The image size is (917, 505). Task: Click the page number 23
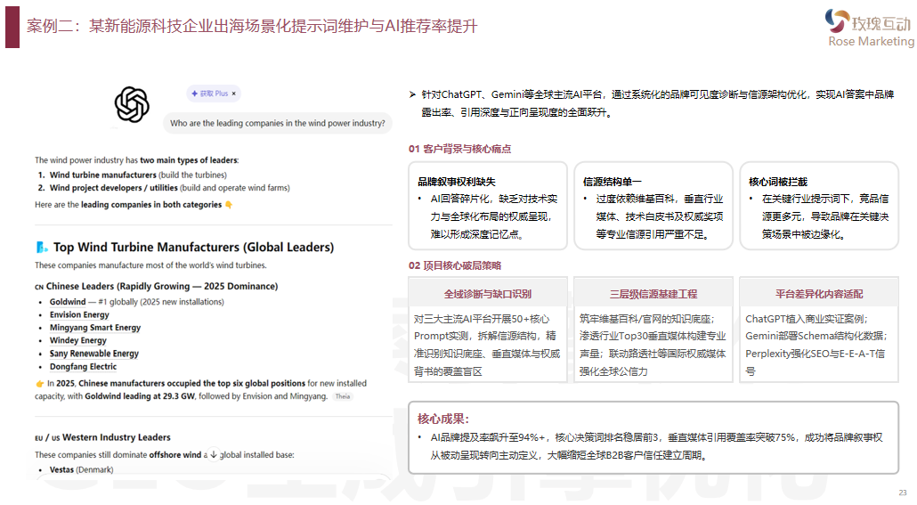pos(903,493)
